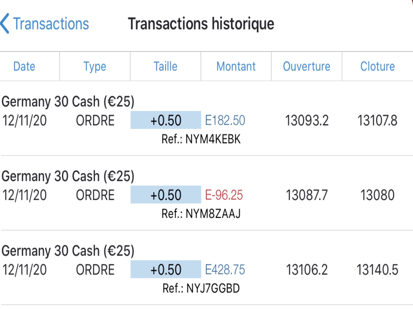Go back to Transactions screen
Screen dimensions: 413x309
tap(51, 24)
